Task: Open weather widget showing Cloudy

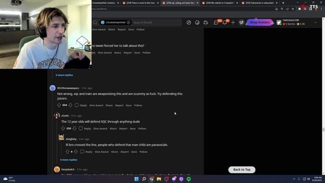Action: [x=9, y=179]
